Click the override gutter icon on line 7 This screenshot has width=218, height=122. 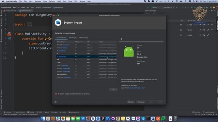click(9, 38)
